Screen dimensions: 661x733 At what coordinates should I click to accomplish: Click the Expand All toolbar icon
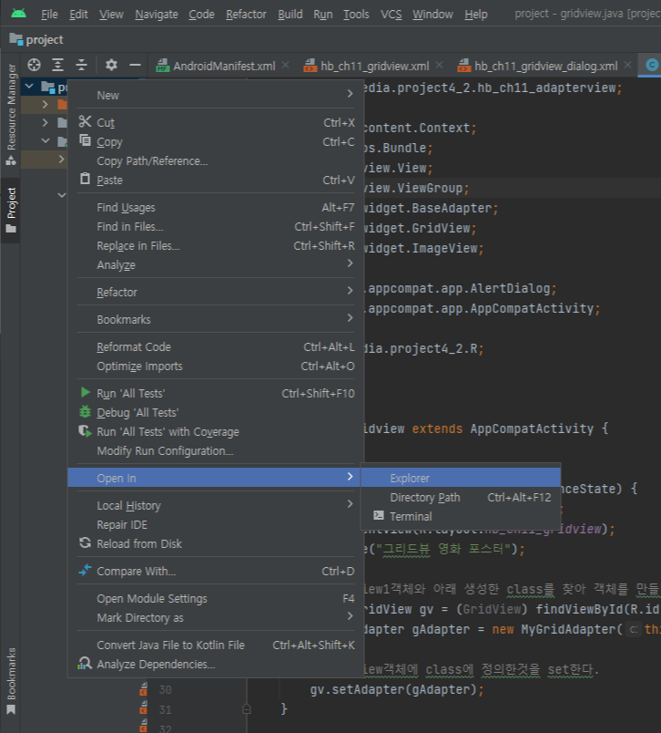(58, 65)
